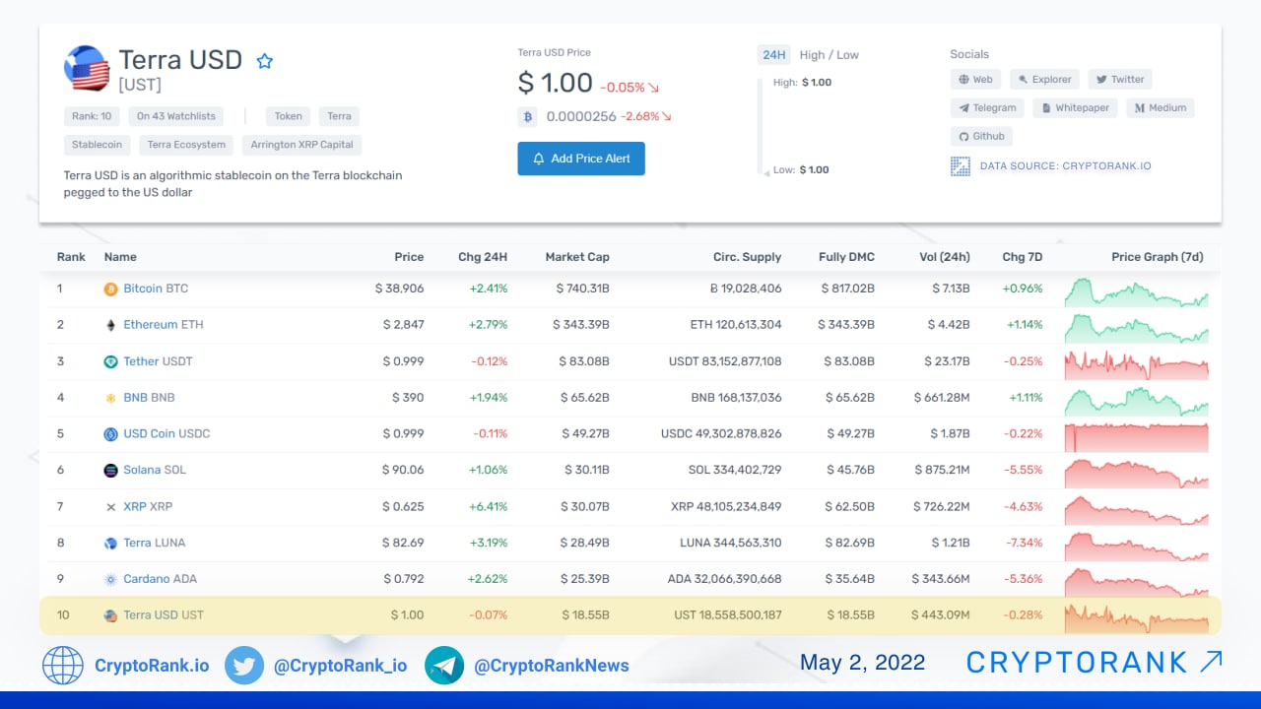The width and height of the screenshot is (1261, 709).
Task: Sort table by Market Cap column header
Action: tap(577, 257)
